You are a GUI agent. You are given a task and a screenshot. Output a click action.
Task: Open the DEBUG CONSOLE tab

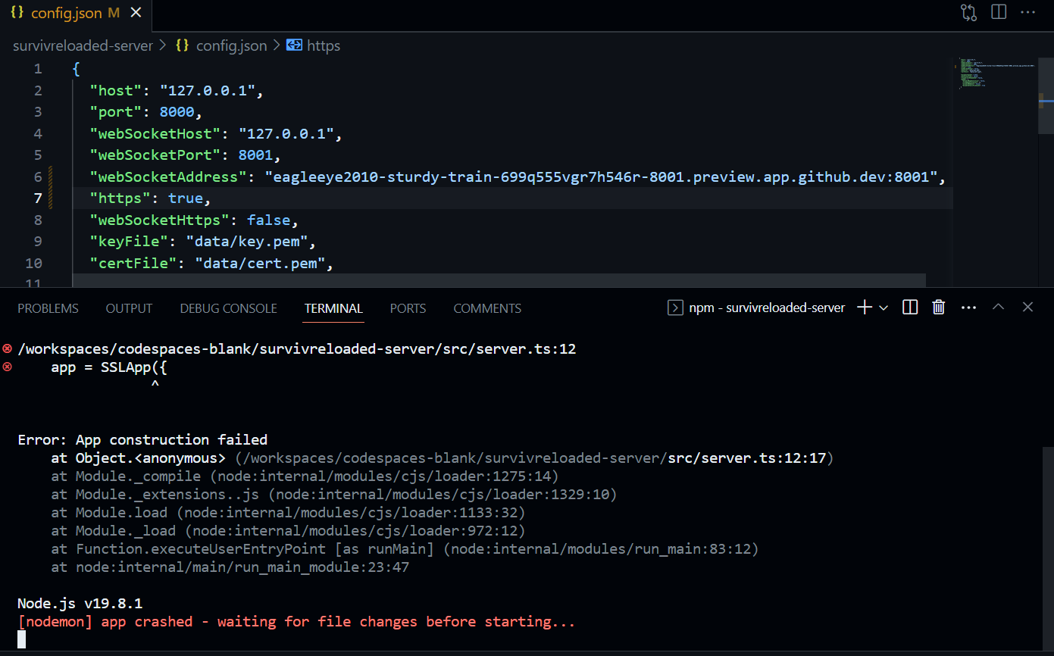229,308
